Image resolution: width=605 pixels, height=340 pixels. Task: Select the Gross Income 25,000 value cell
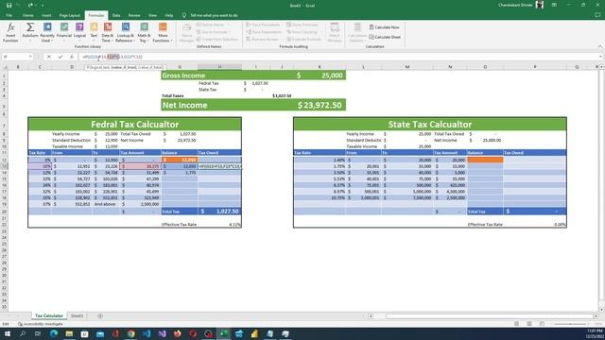pyautogui.click(x=320, y=76)
